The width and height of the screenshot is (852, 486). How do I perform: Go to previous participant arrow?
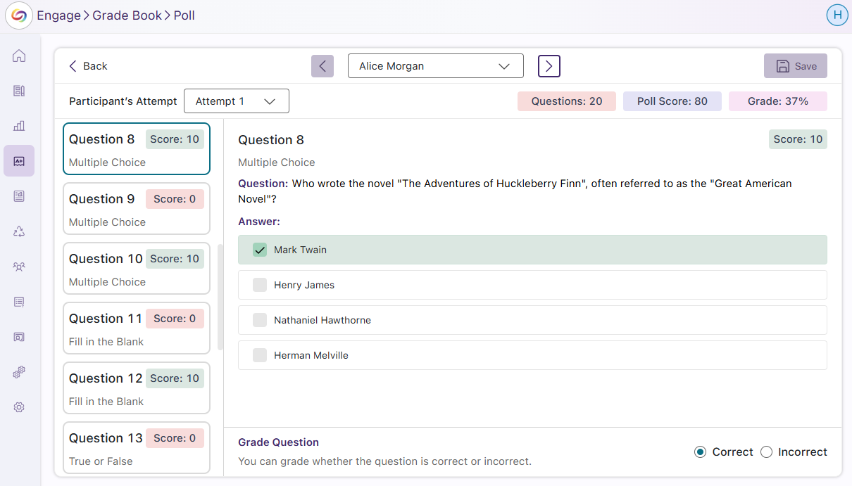322,66
